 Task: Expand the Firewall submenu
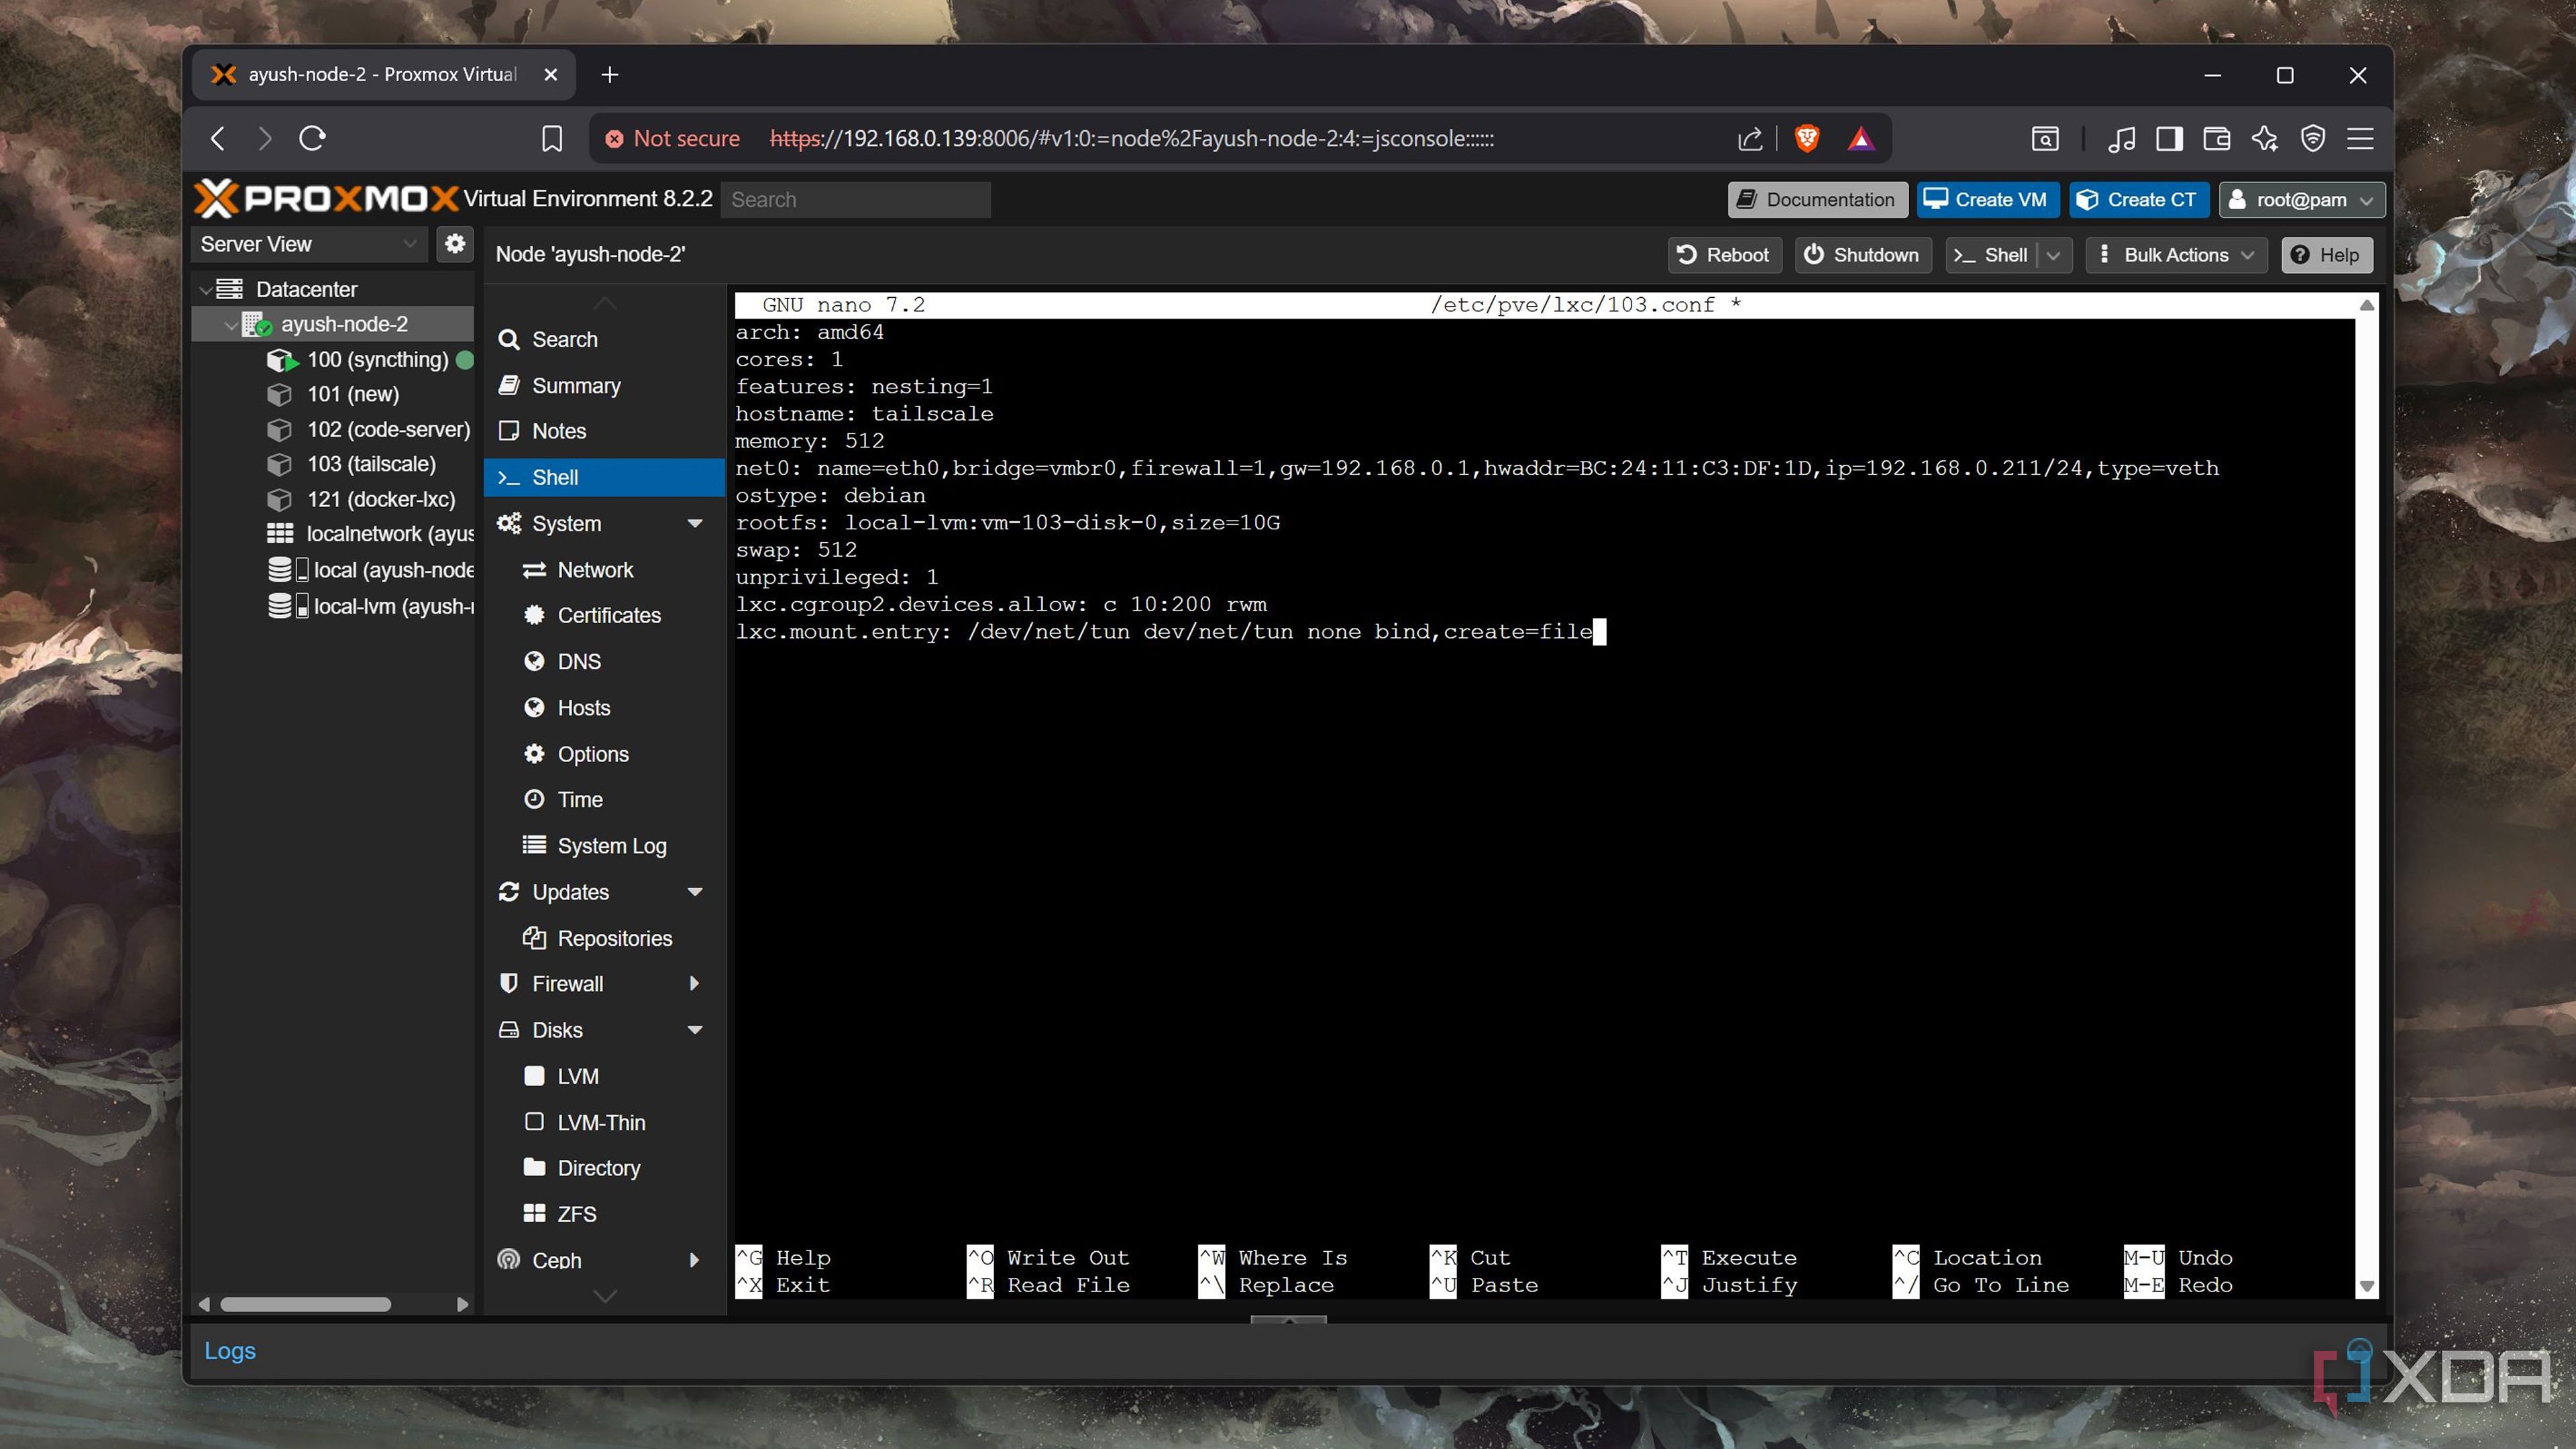695,984
